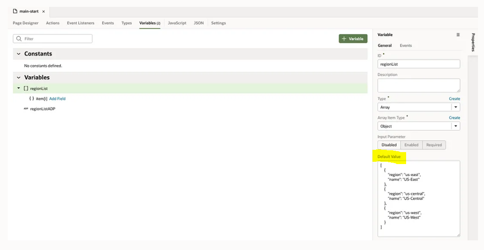Collapse the Constants section

tap(18, 54)
